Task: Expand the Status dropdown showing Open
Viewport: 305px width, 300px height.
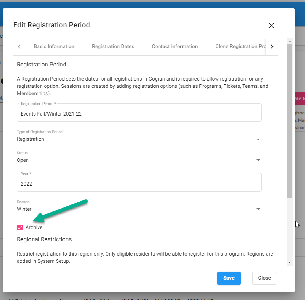Action: pyautogui.click(x=139, y=160)
